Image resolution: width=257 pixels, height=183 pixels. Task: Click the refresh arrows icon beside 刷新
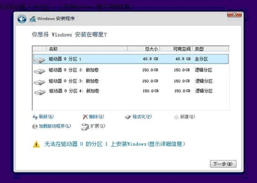[35, 117]
